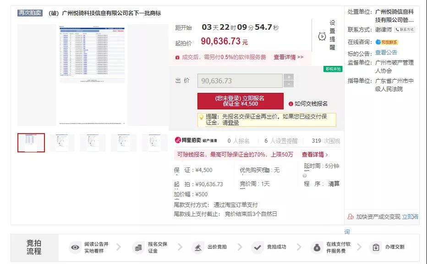Image resolution: width=427 pixels, height=264 pixels.
Task: Click the red starting price 90,636.73 元
Action: [x=224, y=41]
